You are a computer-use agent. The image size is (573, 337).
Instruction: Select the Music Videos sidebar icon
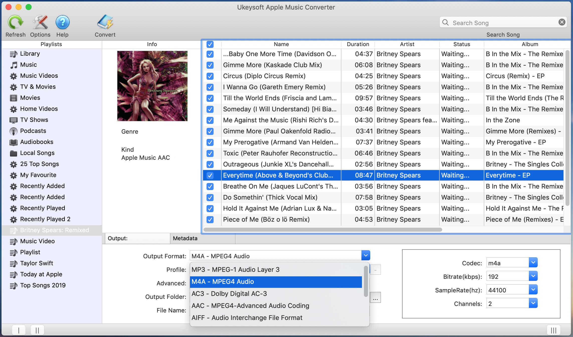(x=14, y=75)
